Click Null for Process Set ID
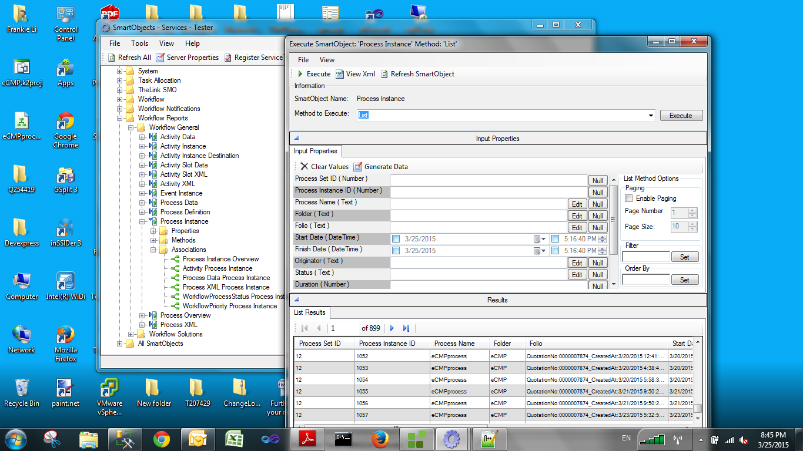This screenshot has width=803, height=451. pos(598,181)
